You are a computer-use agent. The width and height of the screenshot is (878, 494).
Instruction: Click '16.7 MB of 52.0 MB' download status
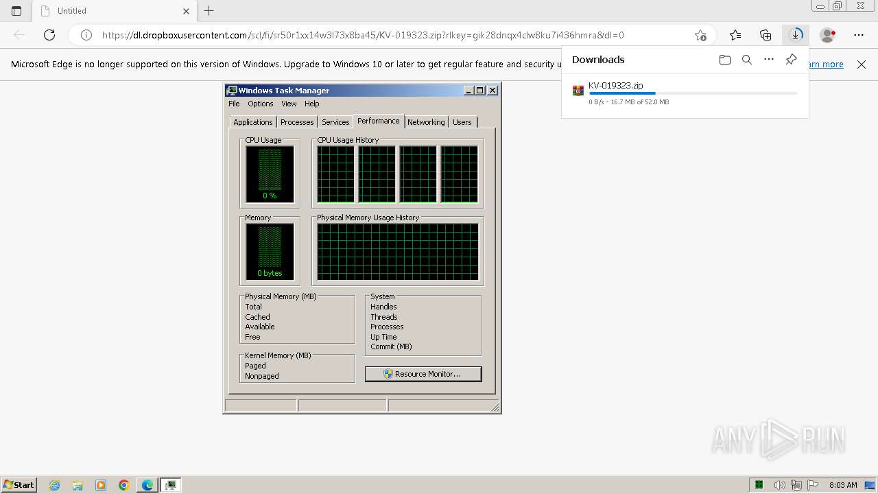point(639,102)
